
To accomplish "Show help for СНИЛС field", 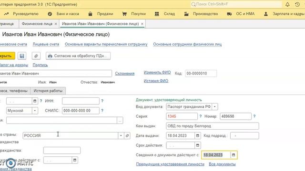I will 102,111.
